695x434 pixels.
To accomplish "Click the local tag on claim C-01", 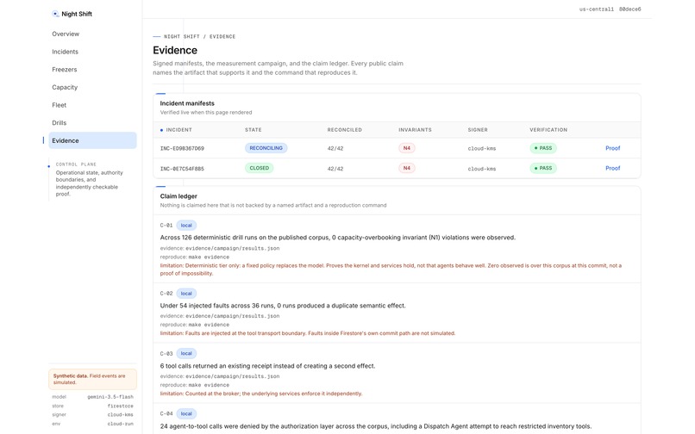I will 186,226.
